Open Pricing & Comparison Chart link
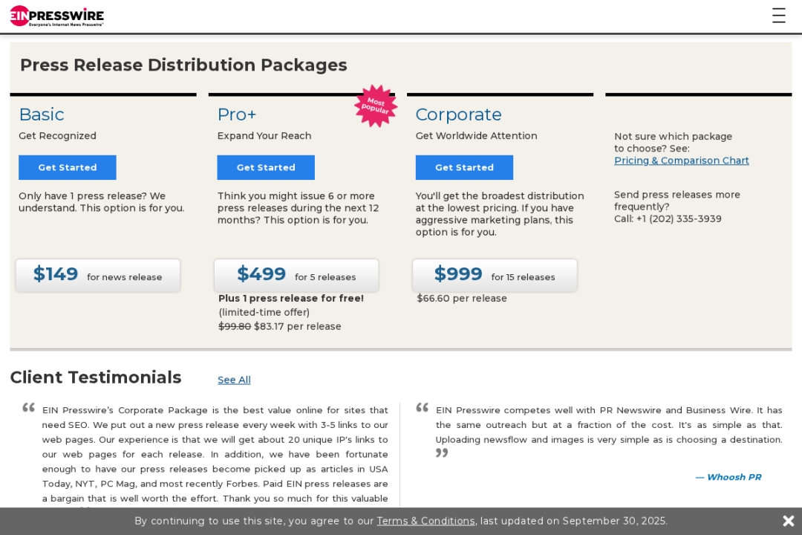The width and height of the screenshot is (802, 535). click(x=681, y=160)
